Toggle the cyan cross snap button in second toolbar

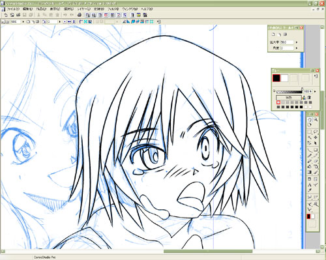pyautogui.click(x=85, y=22)
